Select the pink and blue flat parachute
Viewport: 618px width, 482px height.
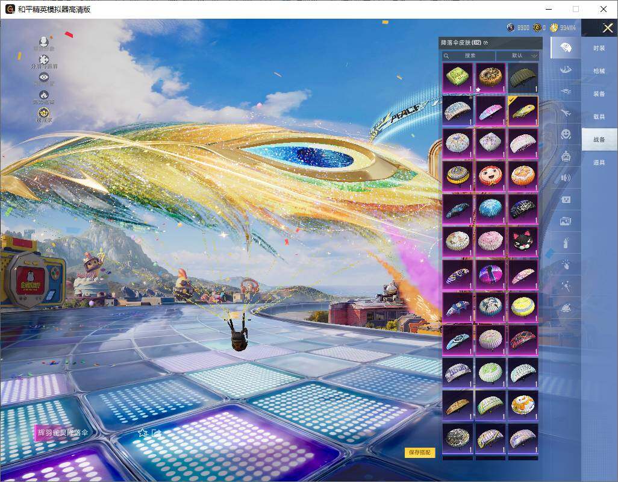[490, 111]
